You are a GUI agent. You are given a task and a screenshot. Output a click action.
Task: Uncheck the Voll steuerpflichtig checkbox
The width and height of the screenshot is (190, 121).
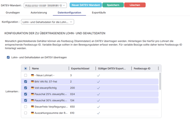pos(26,88)
